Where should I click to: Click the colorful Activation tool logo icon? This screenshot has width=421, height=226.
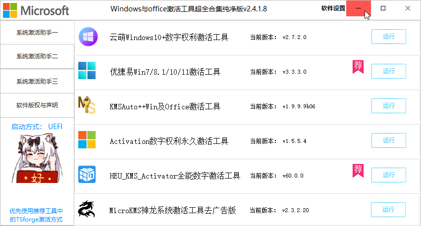[87, 139]
